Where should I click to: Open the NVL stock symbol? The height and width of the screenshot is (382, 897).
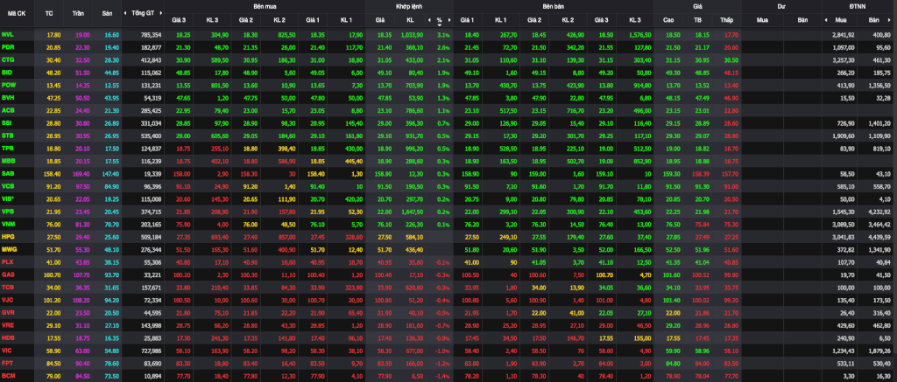click(x=8, y=35)
